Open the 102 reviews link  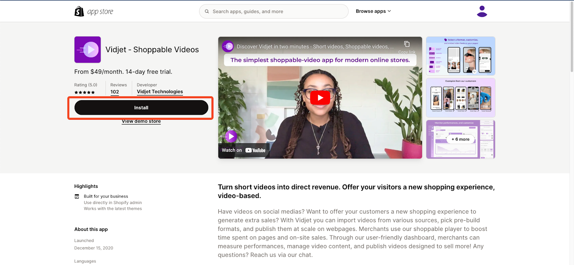115,92
